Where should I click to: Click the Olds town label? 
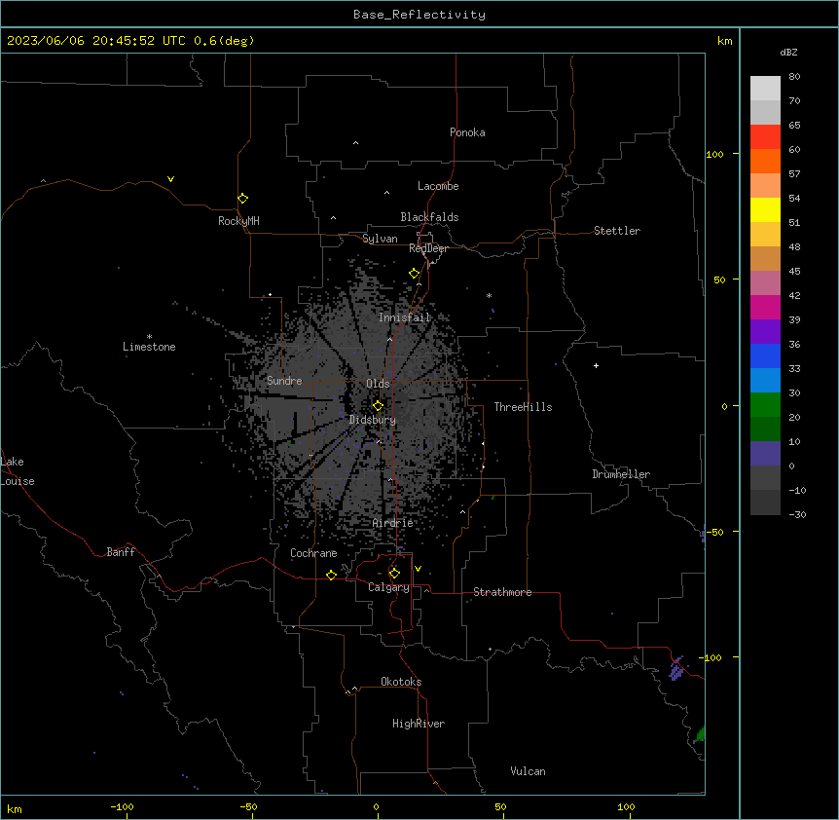[x=378, y=384]
